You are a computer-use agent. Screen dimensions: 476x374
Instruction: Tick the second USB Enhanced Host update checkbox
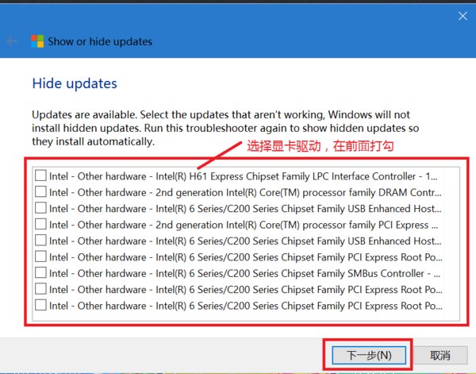pos(40,241)
